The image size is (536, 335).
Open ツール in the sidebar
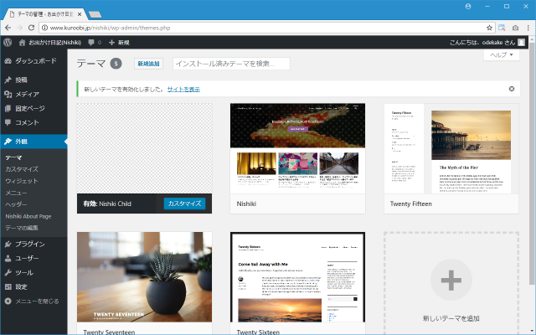click(x=33, y=273)
